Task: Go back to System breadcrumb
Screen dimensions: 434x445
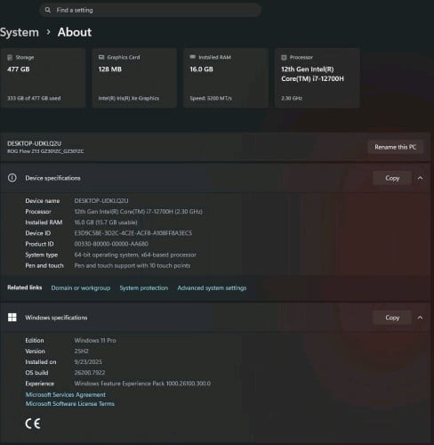Action: (x=20, y=32)
